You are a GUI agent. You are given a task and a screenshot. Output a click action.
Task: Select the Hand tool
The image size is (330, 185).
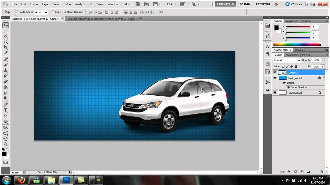[x=5, y=139]
